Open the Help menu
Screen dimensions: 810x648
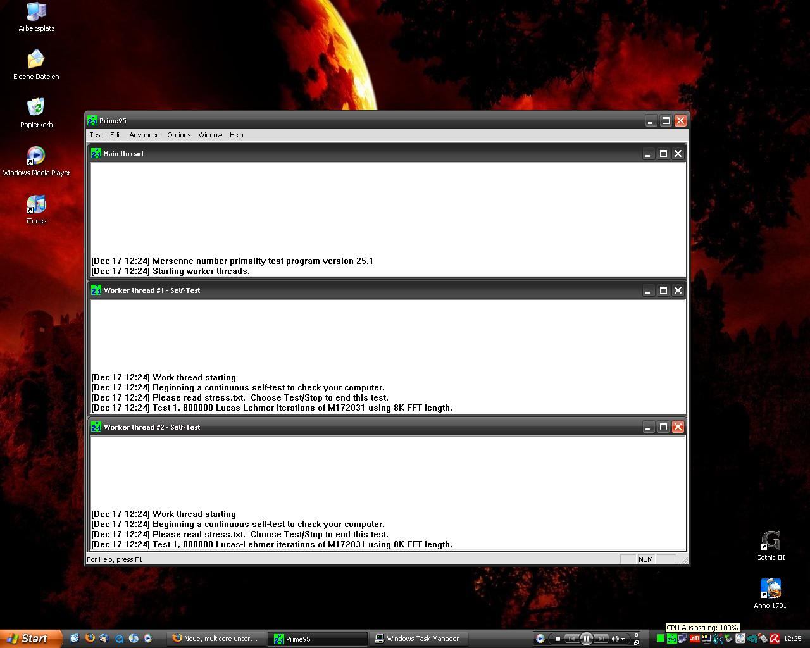(x=236, y=135)
